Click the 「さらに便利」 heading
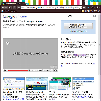Viewport: 101px width, 101px height. pos(67,52)
